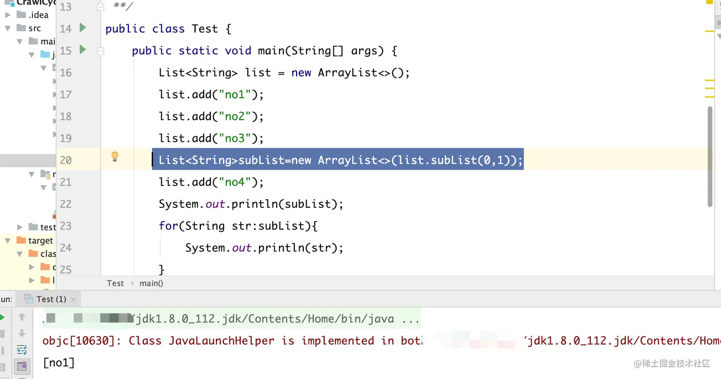Click on 'public class Test {' line

(x=168, y=29)
